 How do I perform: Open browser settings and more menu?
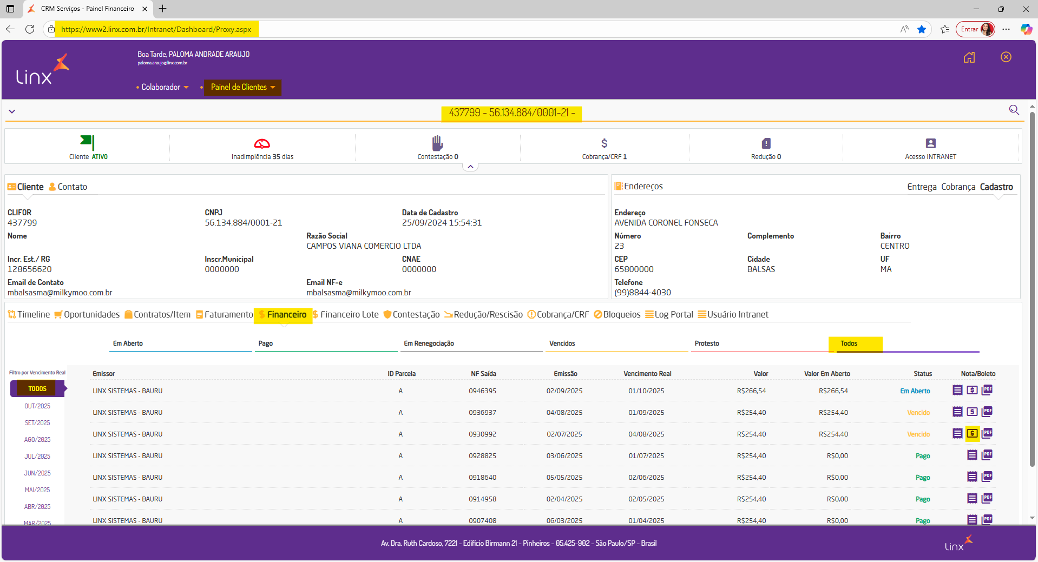(x=1006, y=29)
